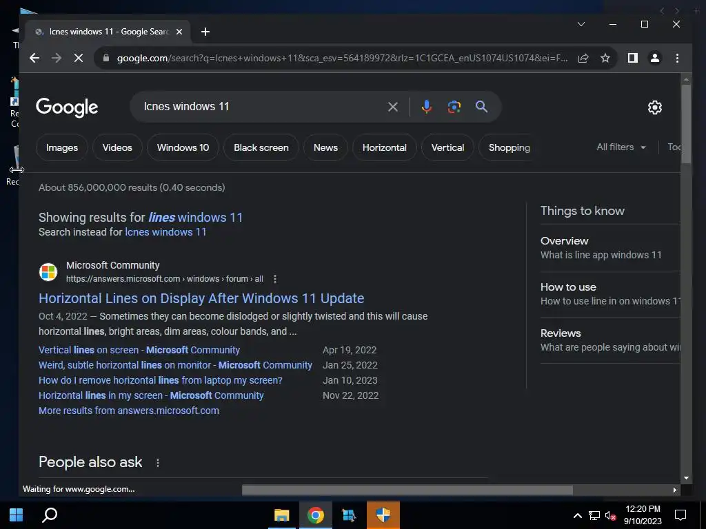Search by image with Google Lens icon

point(454,107)
